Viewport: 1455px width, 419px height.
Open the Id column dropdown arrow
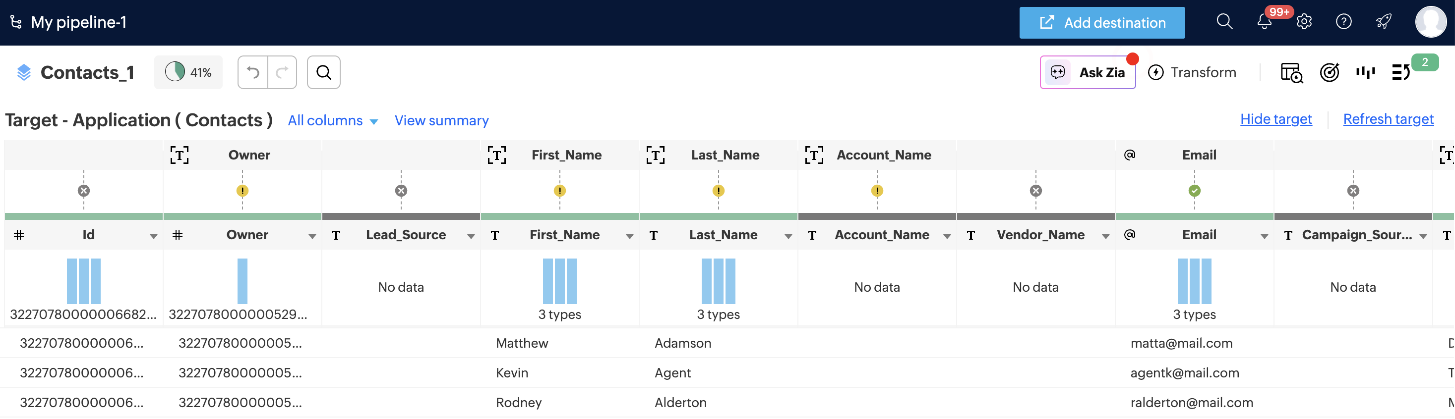pos(153,236)
